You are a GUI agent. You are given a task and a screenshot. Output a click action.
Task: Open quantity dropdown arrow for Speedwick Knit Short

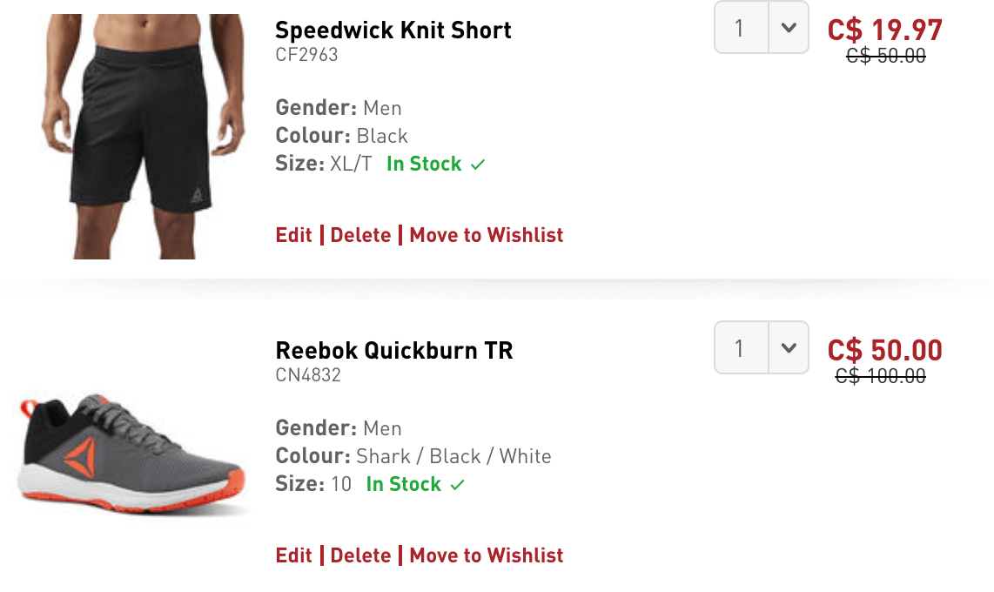pyautogui.click(x=789, y=28)
